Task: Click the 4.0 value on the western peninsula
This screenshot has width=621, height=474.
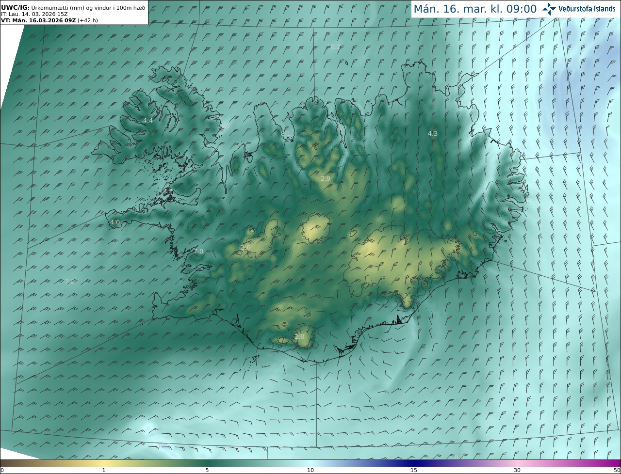Action: pos(115,222)
